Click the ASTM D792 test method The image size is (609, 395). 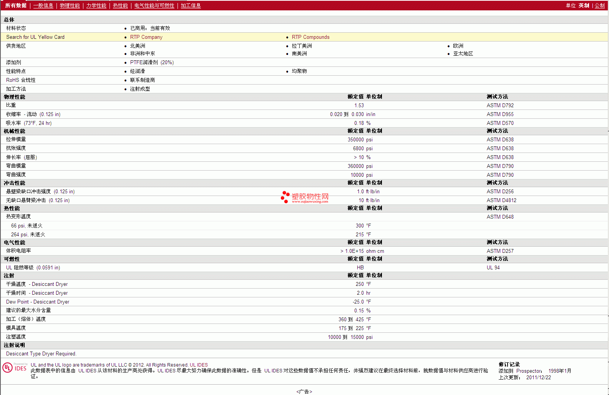coord(500,105)
